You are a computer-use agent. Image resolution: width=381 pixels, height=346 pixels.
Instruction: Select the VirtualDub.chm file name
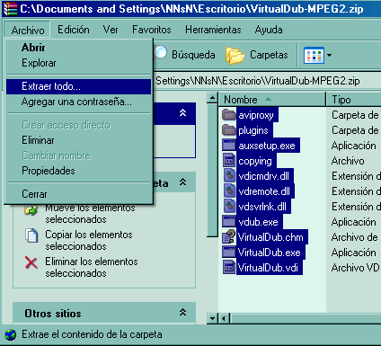[x=271, y=237]
